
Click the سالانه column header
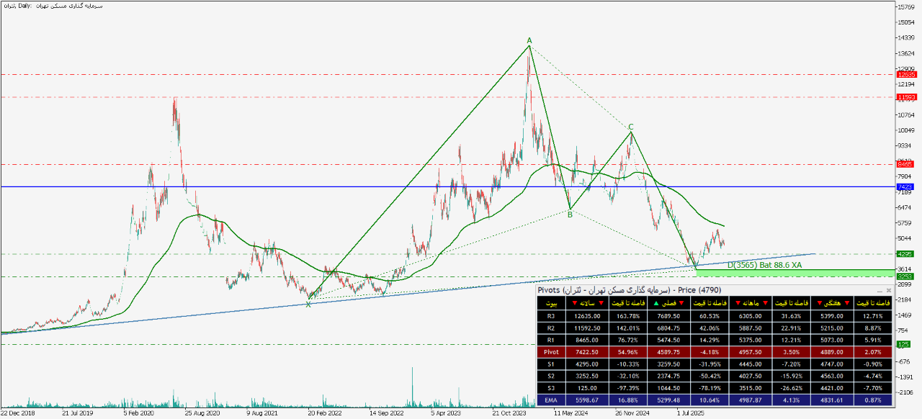(x=588, y=303)
